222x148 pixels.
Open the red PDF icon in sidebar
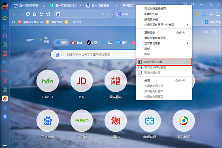click(5, 54)
